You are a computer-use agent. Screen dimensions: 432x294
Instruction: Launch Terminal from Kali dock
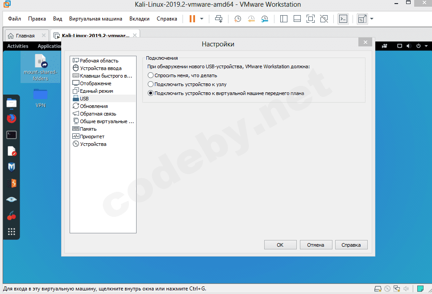pyautogui.click(x=11, y=135)
